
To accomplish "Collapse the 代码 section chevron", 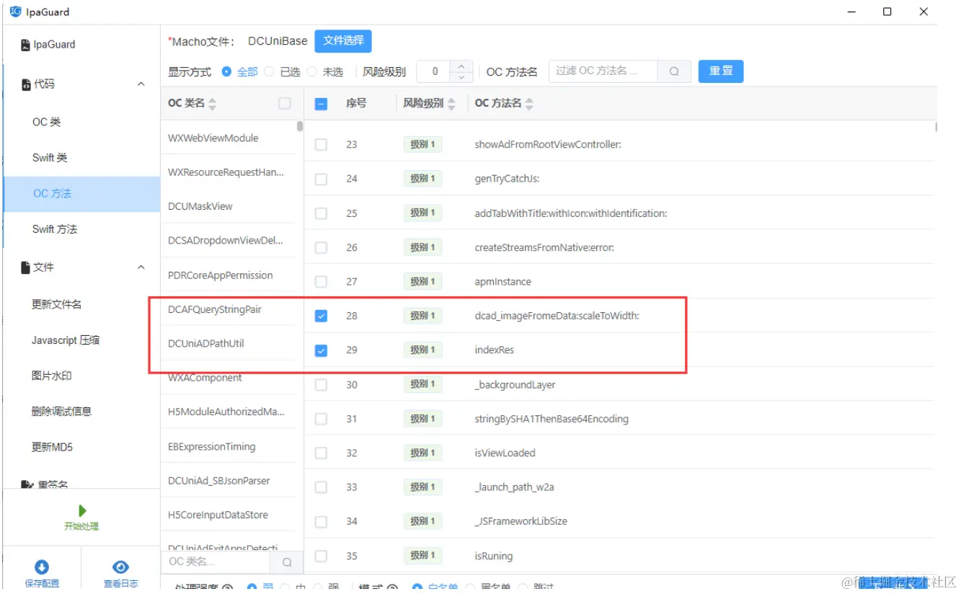I will point(141,84).
